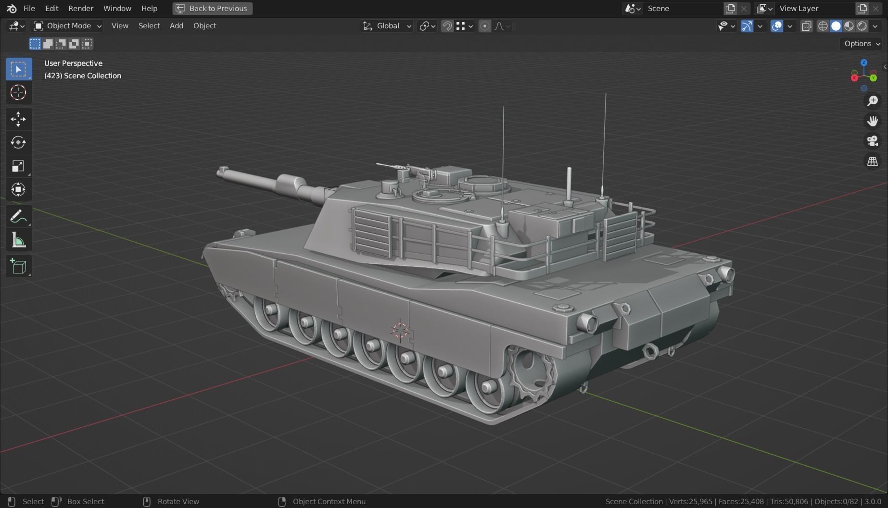Select the Select Box tool

click(18, 69)
